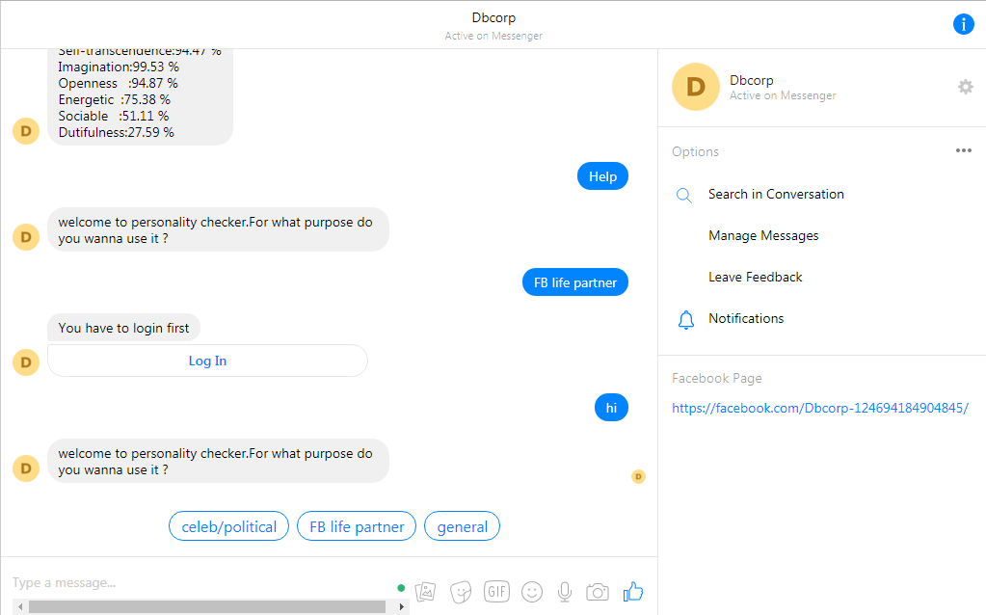Click the Dbcorp avatar beside Log In

click(x=26, y=362)
